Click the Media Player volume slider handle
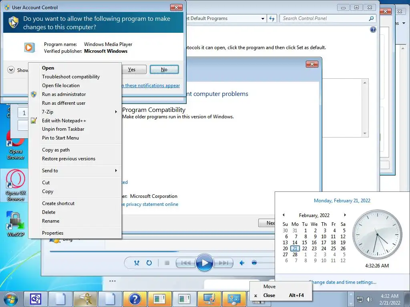 pyautogui.click(x=254, y=263)
